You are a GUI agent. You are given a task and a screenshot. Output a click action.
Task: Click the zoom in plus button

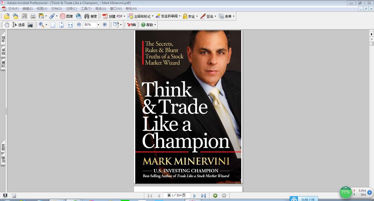105,25
